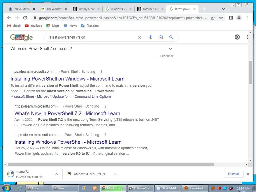Click the vertical scrollbar thumb
This screenshot has width=256, height=192.
pos(250,72)
